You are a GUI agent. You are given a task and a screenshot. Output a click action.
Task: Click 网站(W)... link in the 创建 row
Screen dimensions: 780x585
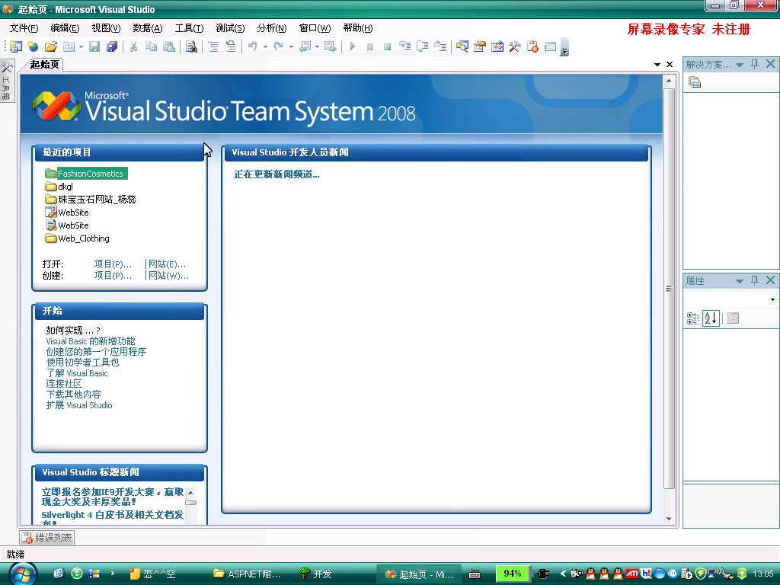pyautogui.click(x=168, y=276)
